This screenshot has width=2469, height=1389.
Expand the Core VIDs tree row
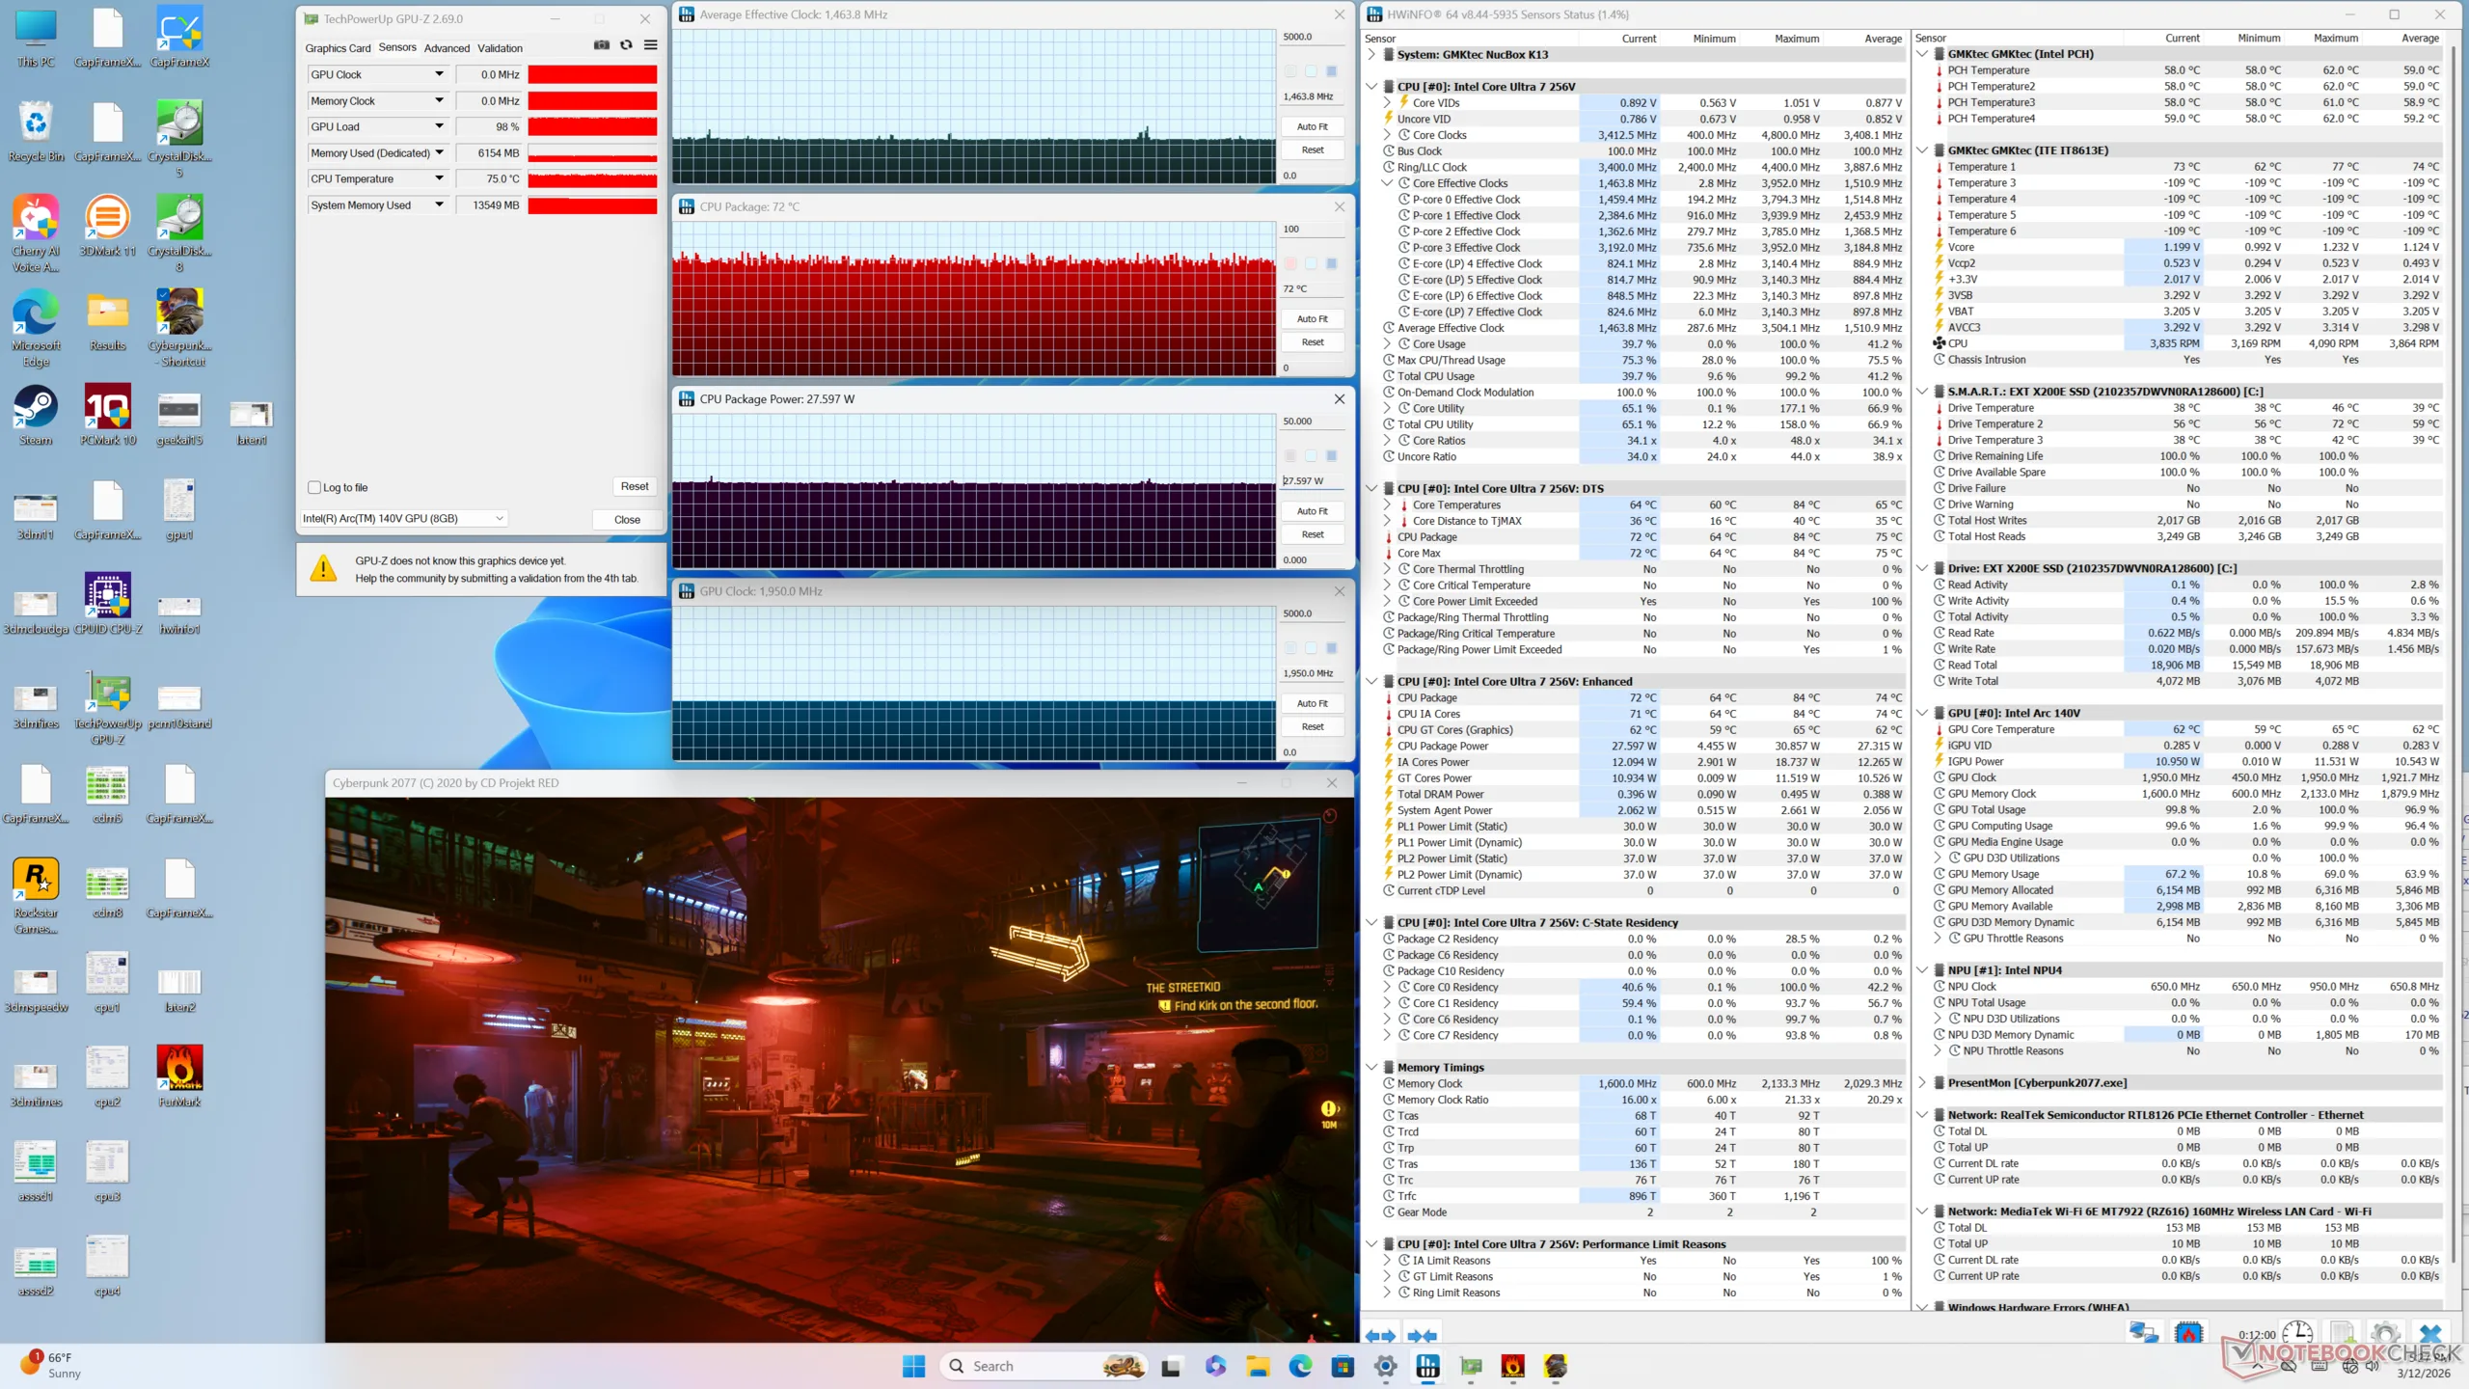[1387, 103]
